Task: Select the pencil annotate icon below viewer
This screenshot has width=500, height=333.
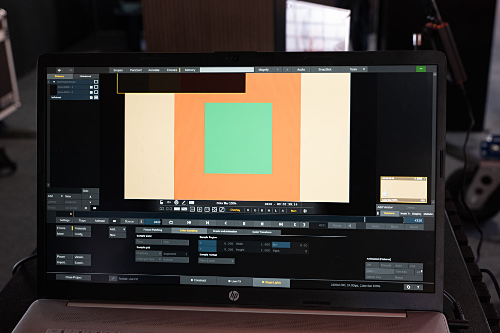Action: 184,202
